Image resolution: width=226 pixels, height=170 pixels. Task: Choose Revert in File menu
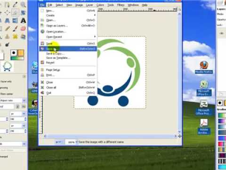[68, 62]
